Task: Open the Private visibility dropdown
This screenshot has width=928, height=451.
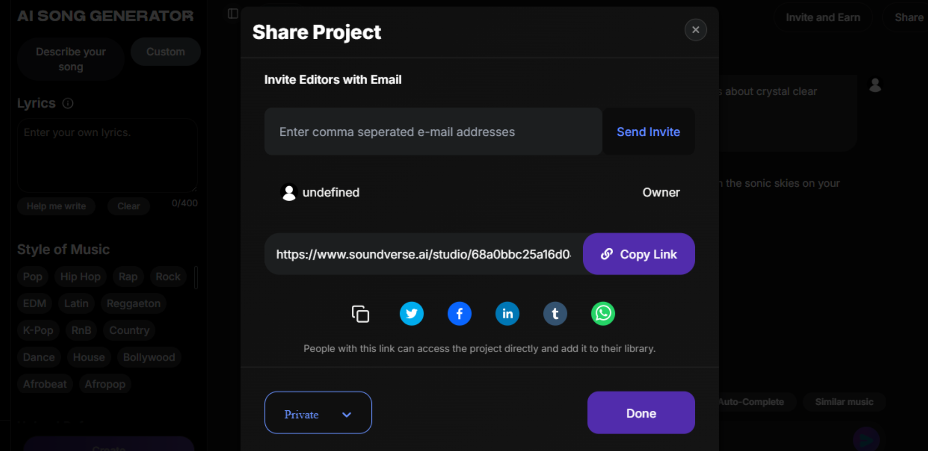Action: click(318, 413)
